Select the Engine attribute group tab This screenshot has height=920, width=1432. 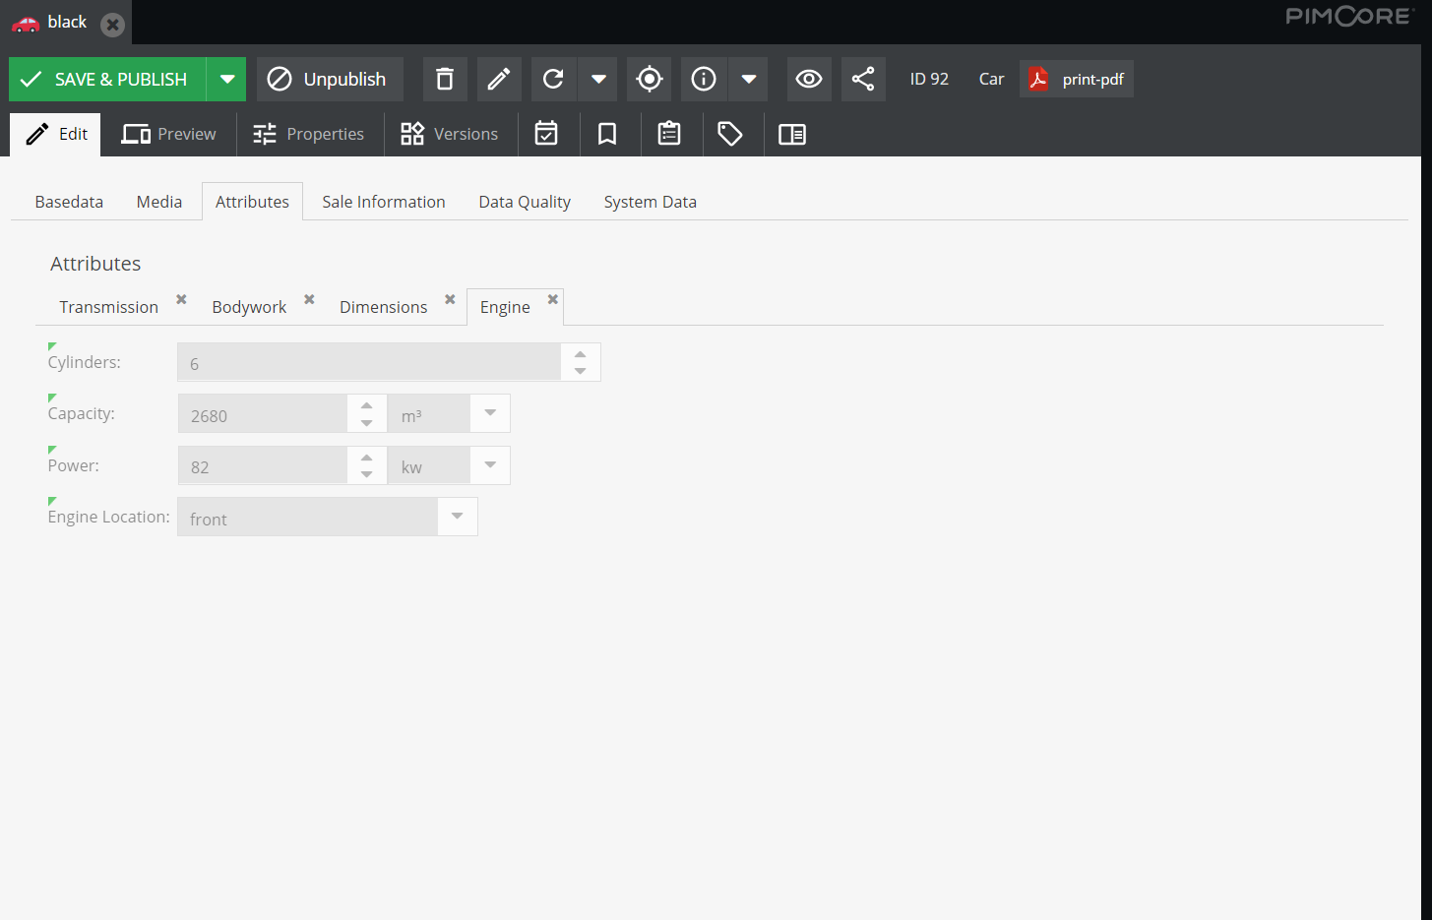click(x=505, y=307)
